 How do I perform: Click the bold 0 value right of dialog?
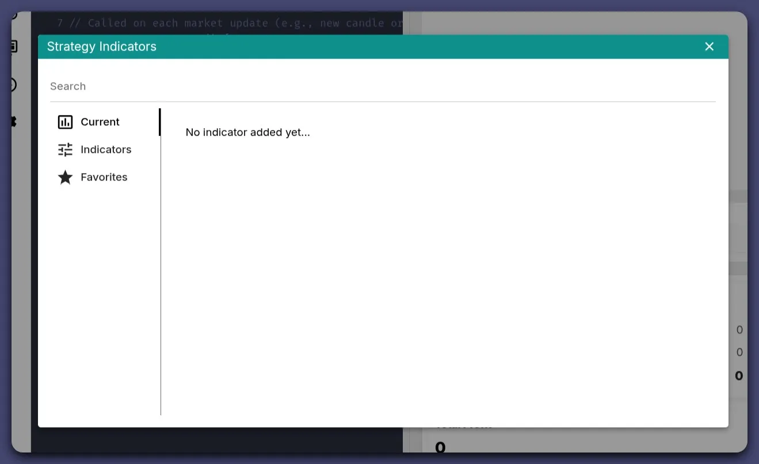[739, 376]
